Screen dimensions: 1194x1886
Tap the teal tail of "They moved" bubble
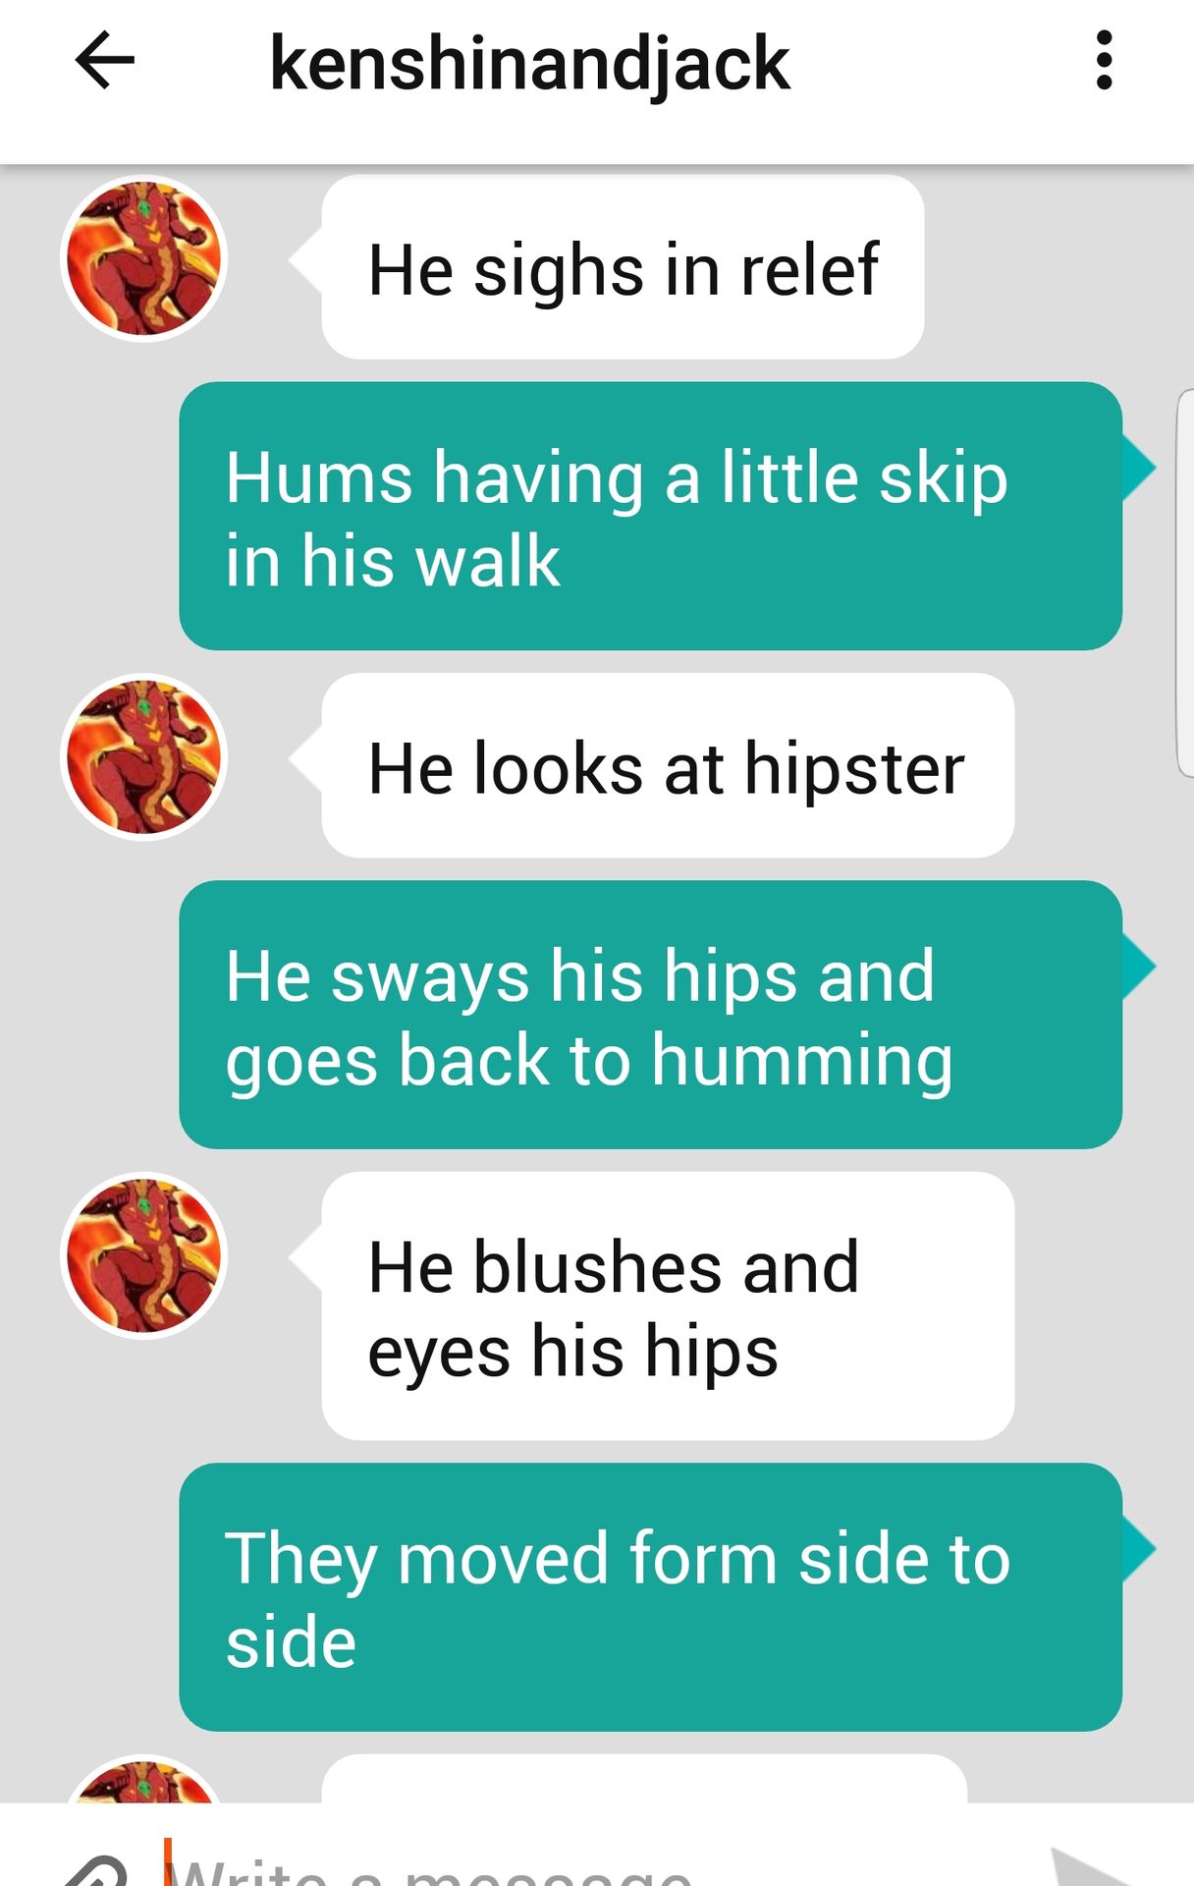(1139, 1550)
